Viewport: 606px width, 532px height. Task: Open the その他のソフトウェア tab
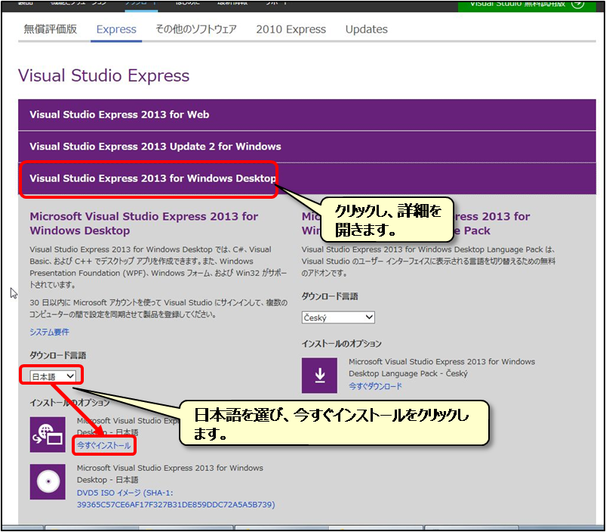(196, 29)
